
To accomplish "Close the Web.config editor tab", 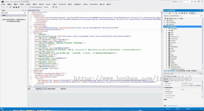I will pos(39,10).
